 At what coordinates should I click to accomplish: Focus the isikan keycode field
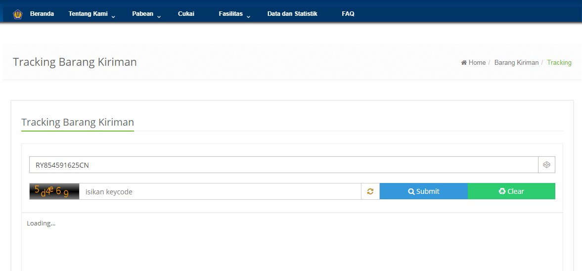click(220, 191)
